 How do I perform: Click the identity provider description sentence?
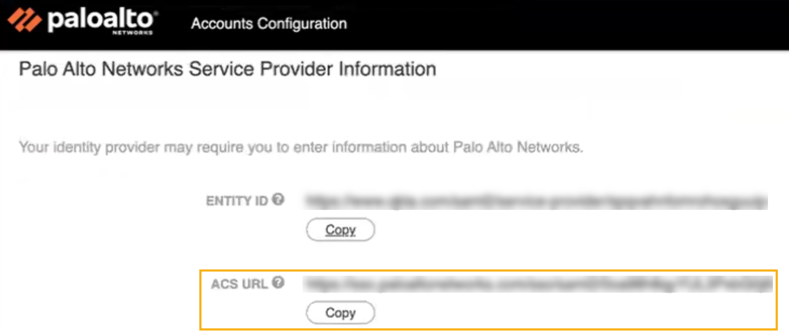(301, 148)
